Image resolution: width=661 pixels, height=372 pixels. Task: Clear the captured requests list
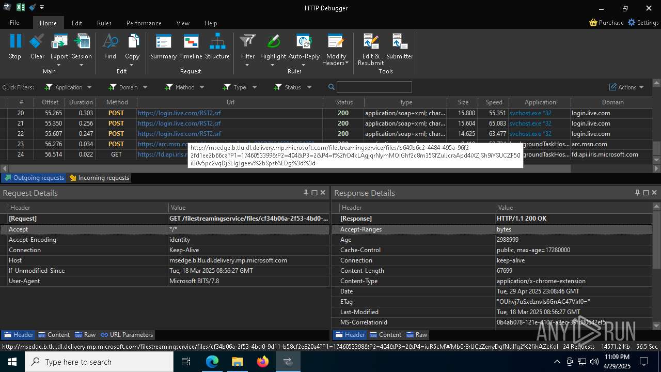(x=37, y=41)
